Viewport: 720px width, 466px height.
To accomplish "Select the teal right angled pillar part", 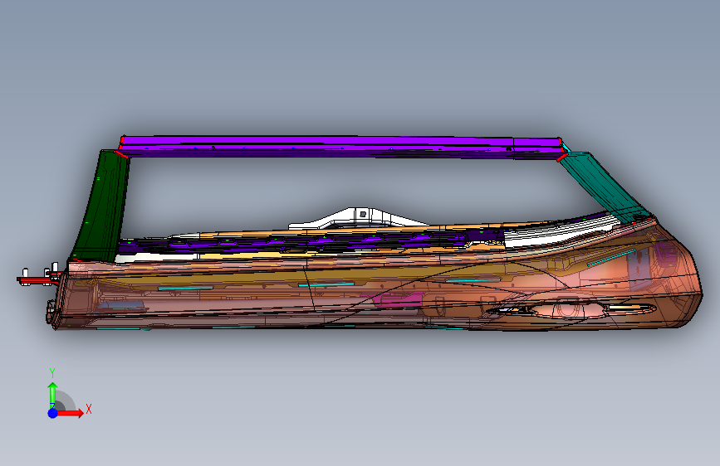I will 604,186.
